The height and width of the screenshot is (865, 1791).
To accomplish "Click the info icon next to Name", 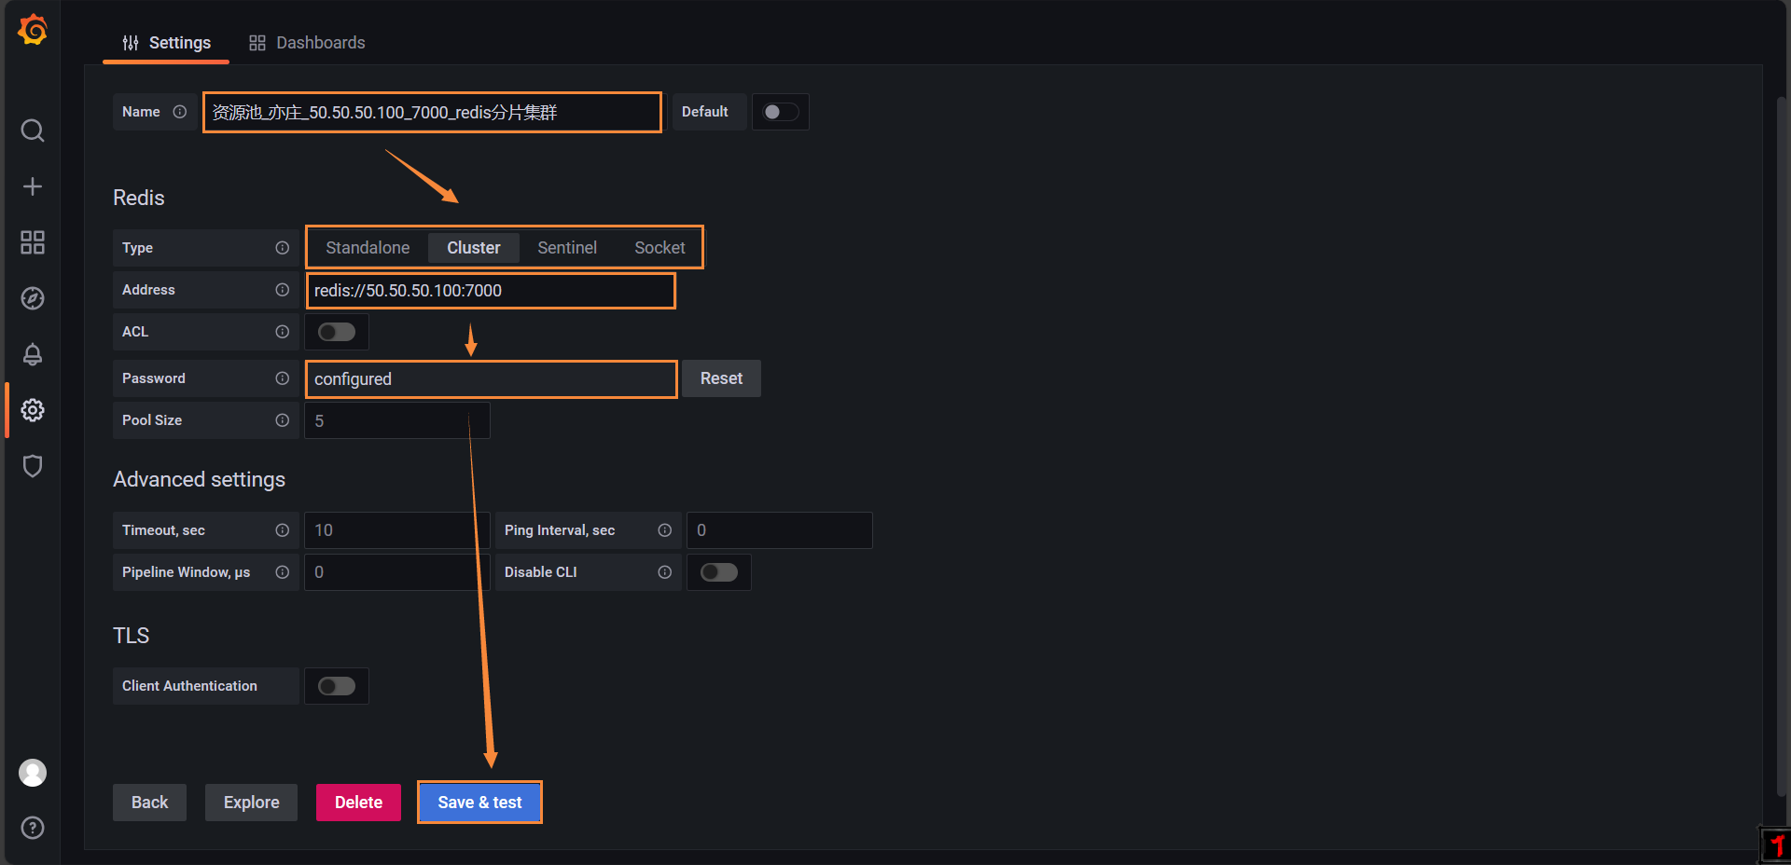I will point(180,112).
